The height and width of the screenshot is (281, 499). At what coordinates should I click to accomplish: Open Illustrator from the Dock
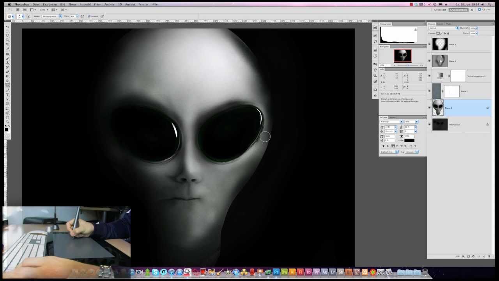292,272
